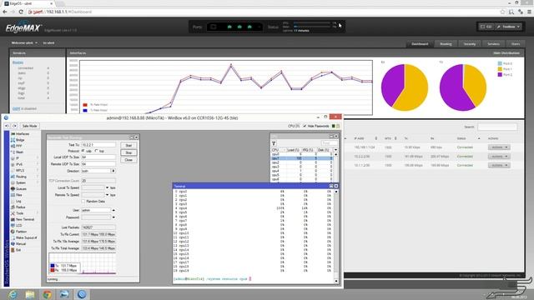The width and height of the screenshot is (534, 300).
Task: Open Chrome menu icon at top right
Action: [x=529, y=12]
